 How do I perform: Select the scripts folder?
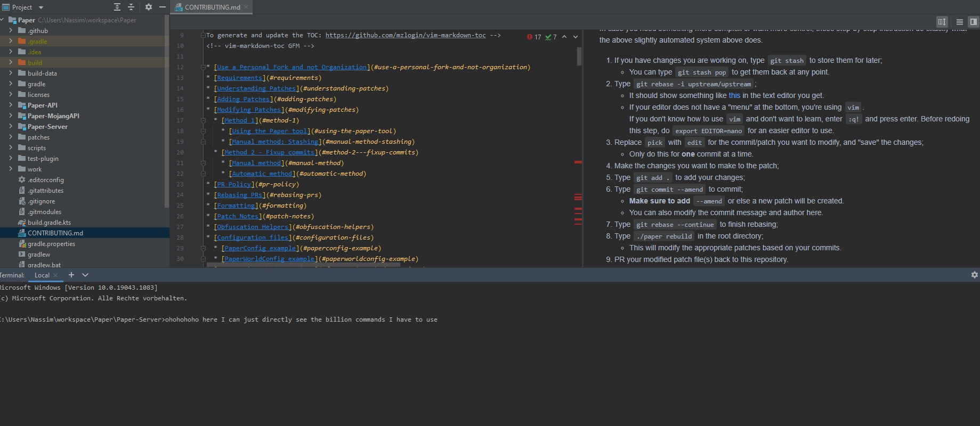37,148
